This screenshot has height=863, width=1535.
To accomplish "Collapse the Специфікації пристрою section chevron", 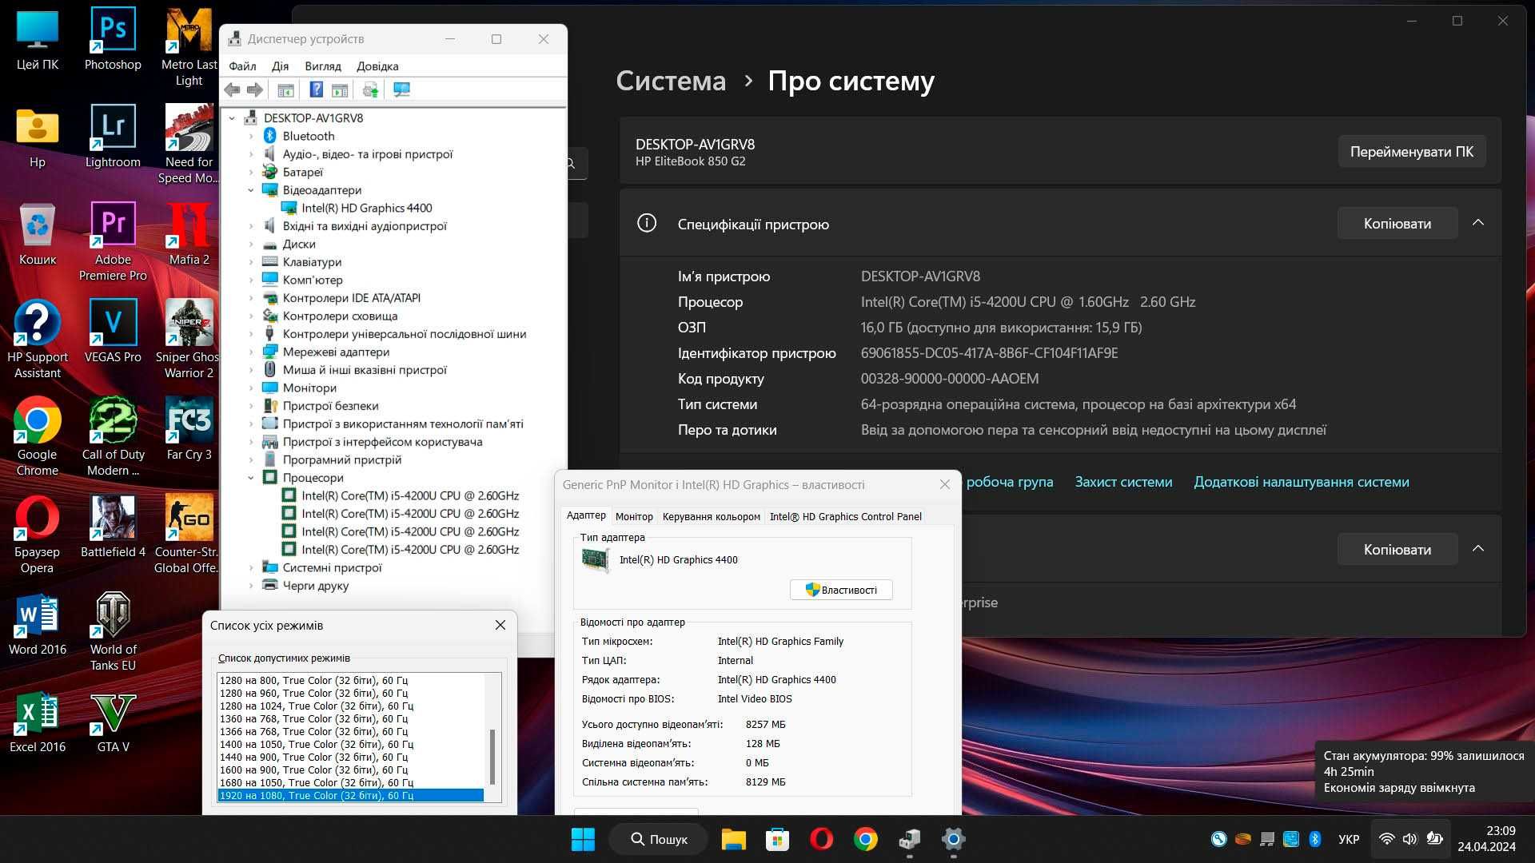I will click(x=1478, y=223).
